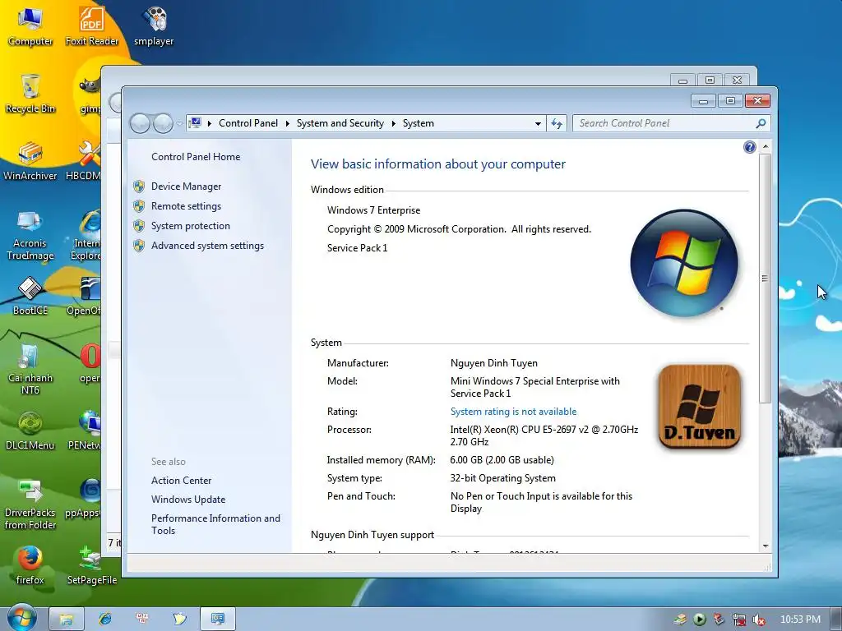Open DriverPacks from Folder shortcut
This screenshot has height=631, width=842.
[30, 504]
